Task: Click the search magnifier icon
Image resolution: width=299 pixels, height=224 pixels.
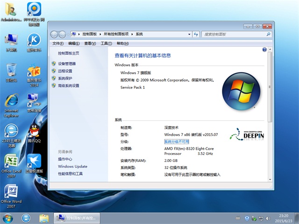Action: coord(268,34)
